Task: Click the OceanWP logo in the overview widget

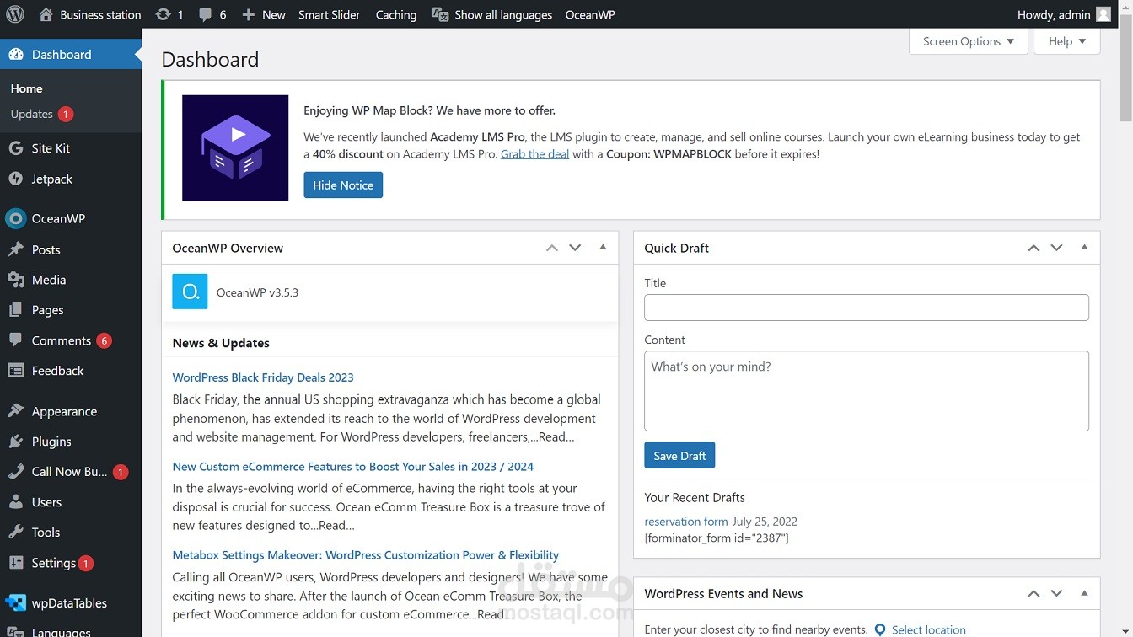Action: tap(190, 292)
